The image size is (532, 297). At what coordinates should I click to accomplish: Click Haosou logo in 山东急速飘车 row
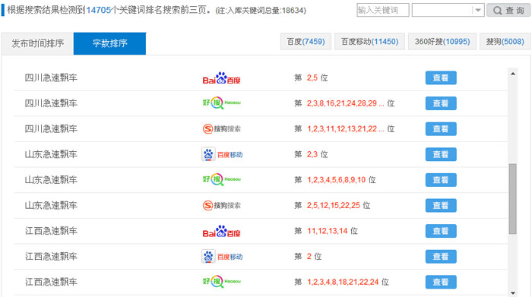coord(222,179)
